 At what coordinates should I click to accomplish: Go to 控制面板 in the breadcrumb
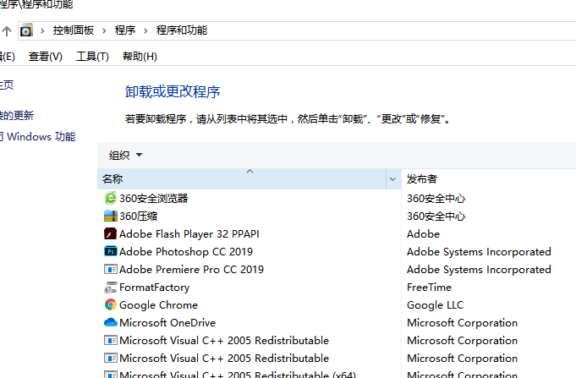[74, 30]
